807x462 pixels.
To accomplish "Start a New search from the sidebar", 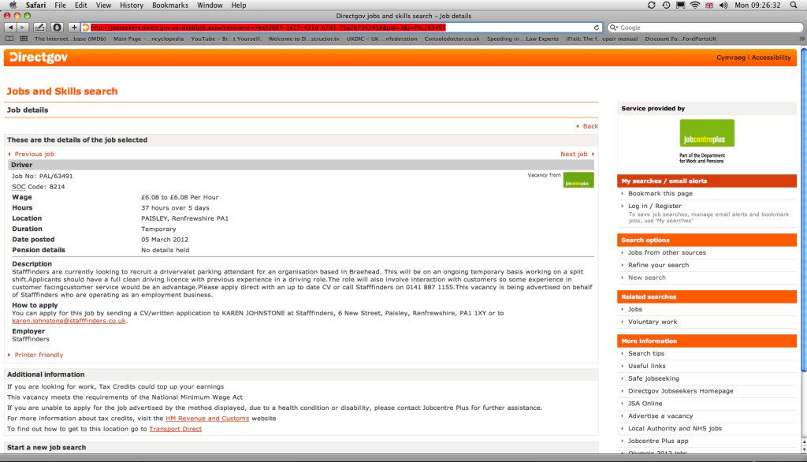I will point(647,278).
